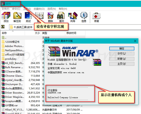Viewport: 141px width, 114px height.
Task: Select the 12306根证书 folder
Action: tap(12, 42)
